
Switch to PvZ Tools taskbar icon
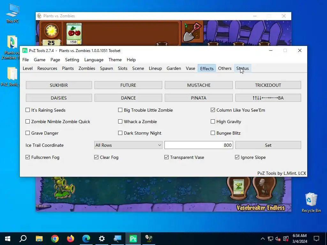point(133,239)
